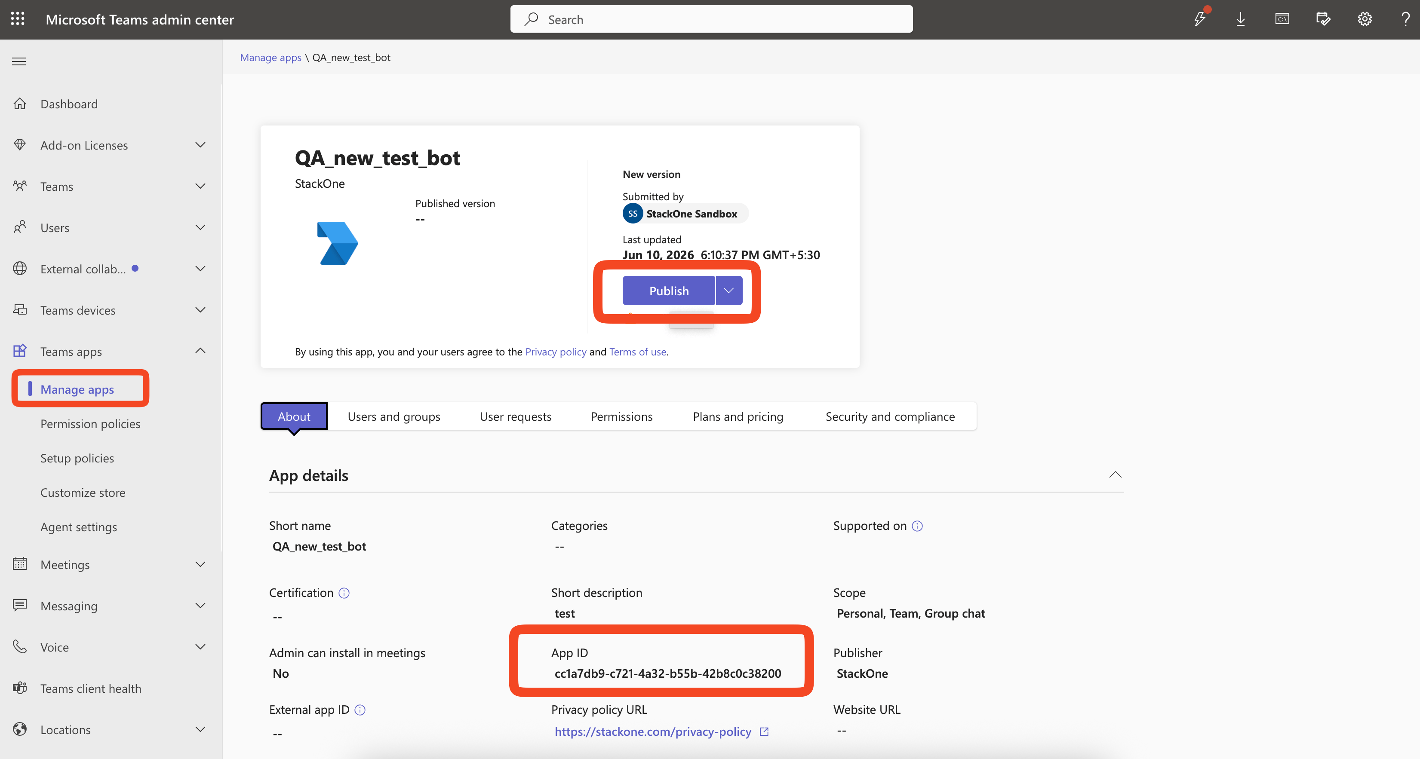Switch to the Users and groups tab
Viewport: 1420px width, 759px height.
pyautogui.click(x=393, y=416)
